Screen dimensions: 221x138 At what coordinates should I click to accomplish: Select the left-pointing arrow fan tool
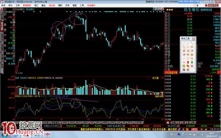(187, 54)
